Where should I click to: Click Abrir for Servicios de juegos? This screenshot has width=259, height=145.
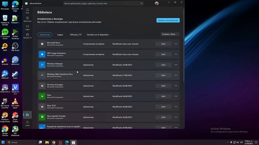(163, 86)
